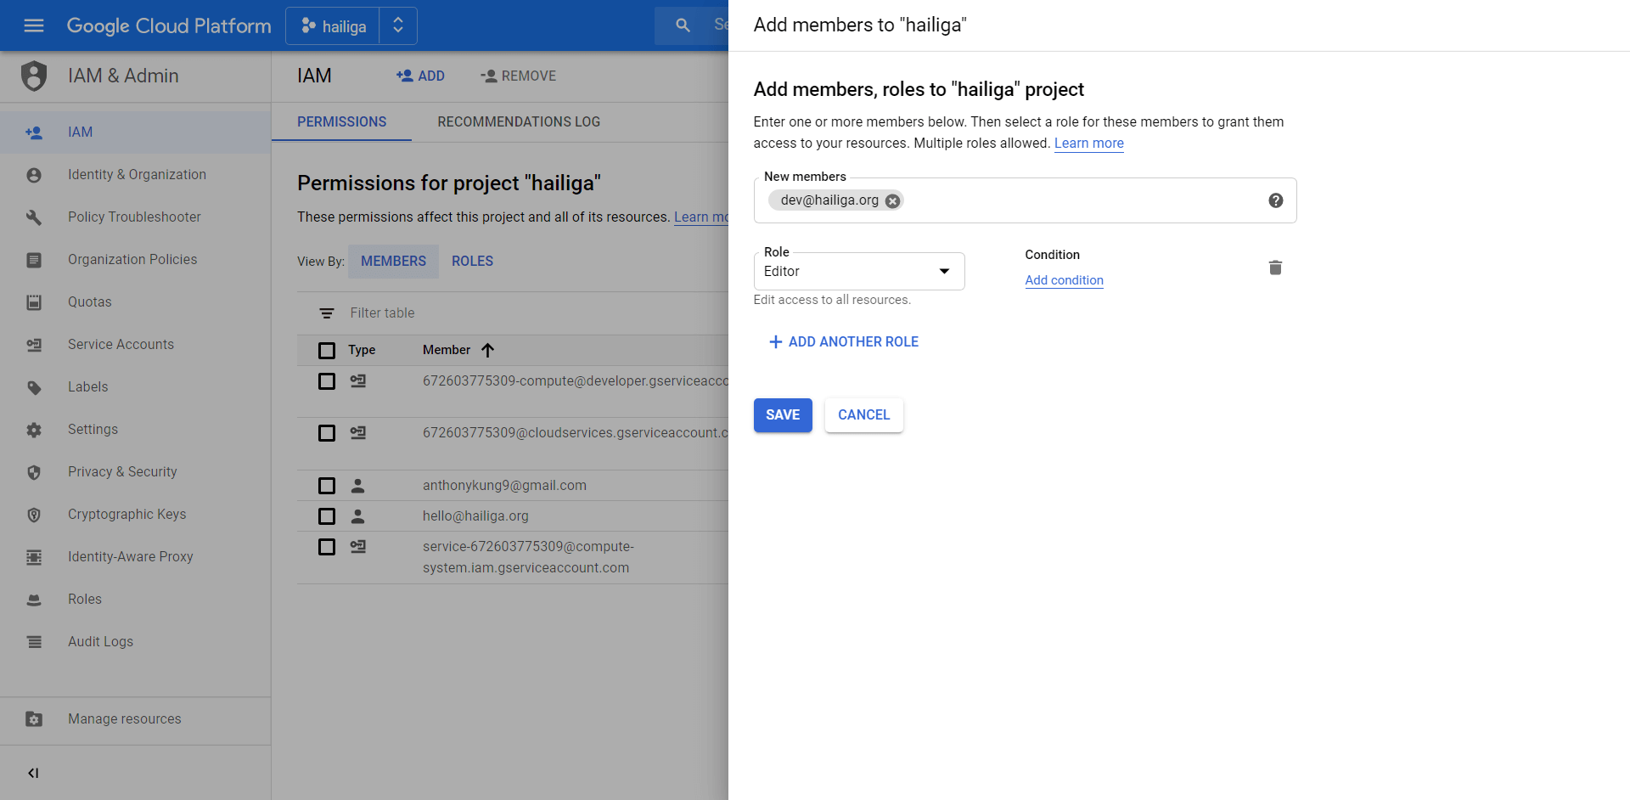
Task: Click Labels tag icon
Action: [34, 387]
